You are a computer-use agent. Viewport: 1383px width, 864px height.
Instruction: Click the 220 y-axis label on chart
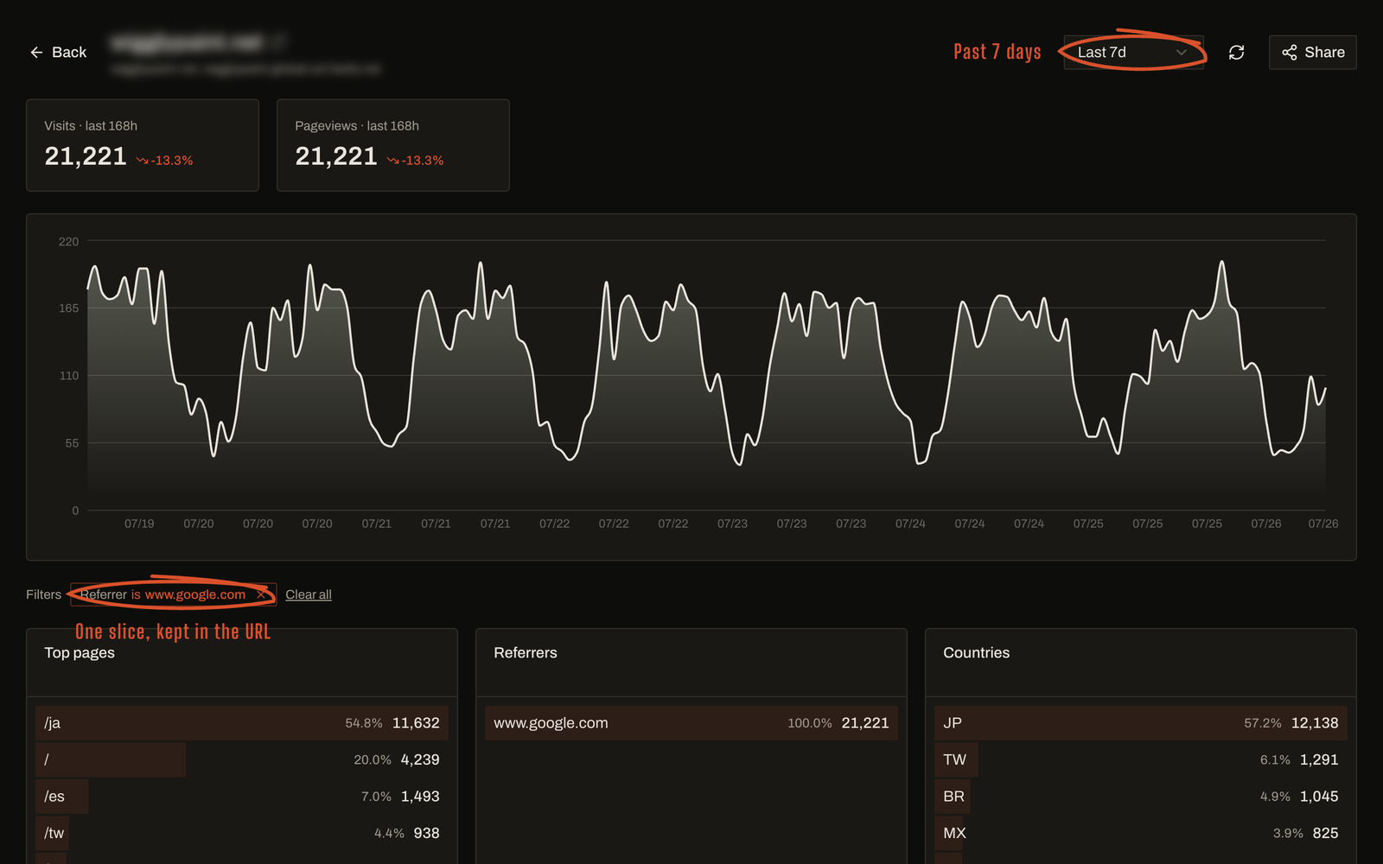coord(68,241)
